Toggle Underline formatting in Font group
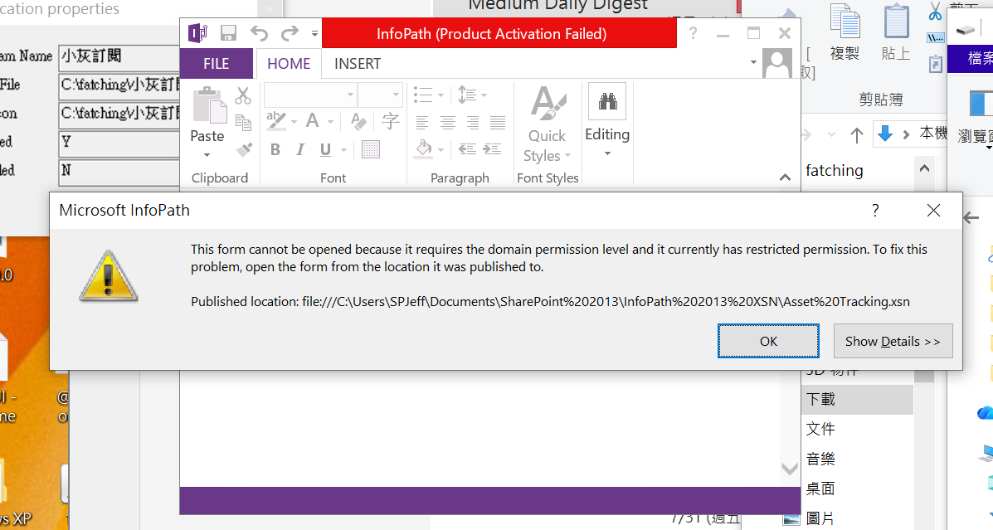 [325, 149]
